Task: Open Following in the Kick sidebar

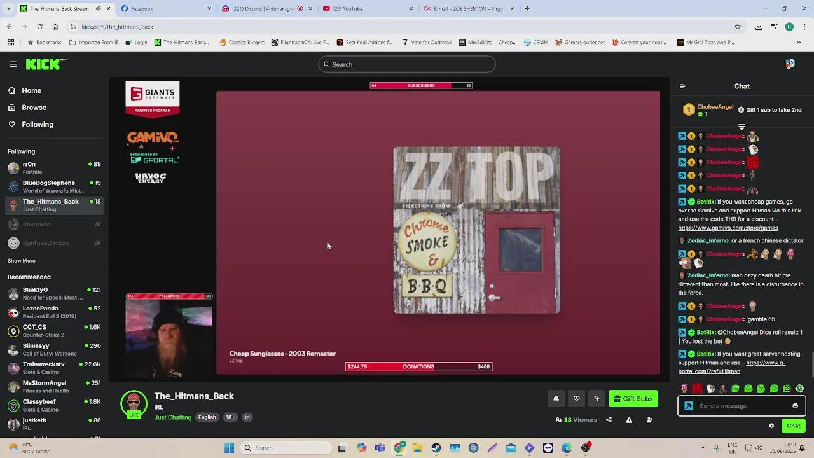Action: (31, 125)
